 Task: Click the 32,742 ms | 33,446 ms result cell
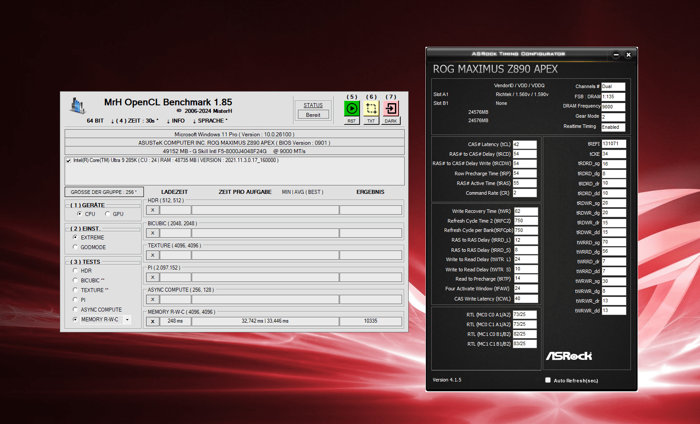(x=265, y=321)
